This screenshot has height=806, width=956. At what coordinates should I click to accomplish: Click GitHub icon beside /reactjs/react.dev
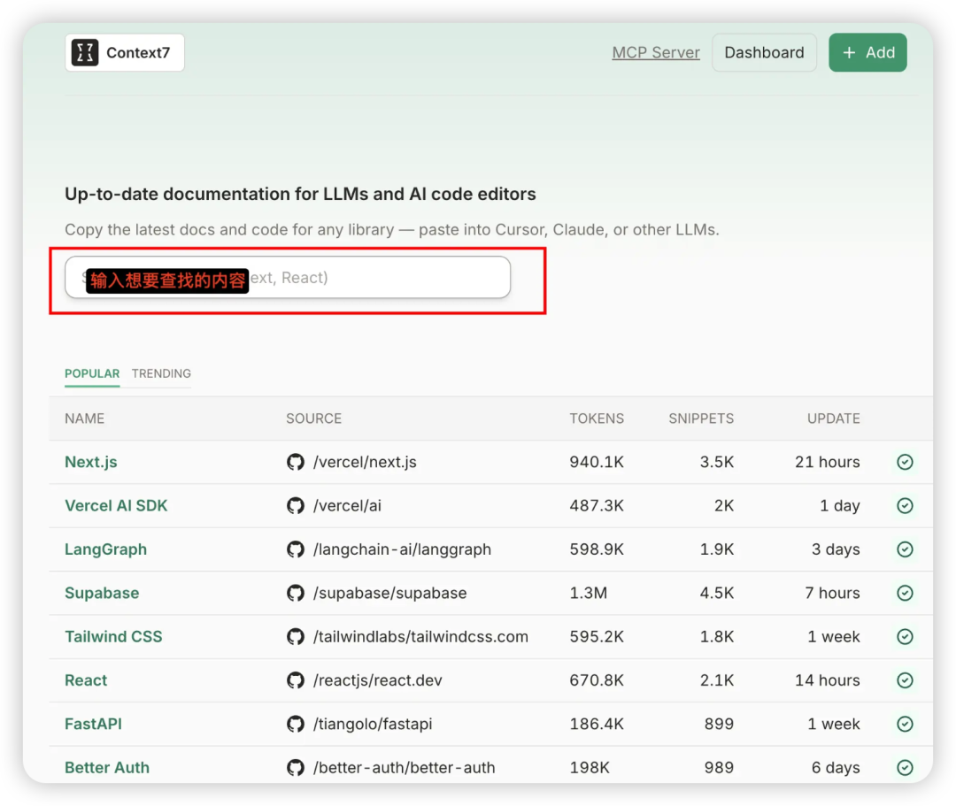[296, 680]
